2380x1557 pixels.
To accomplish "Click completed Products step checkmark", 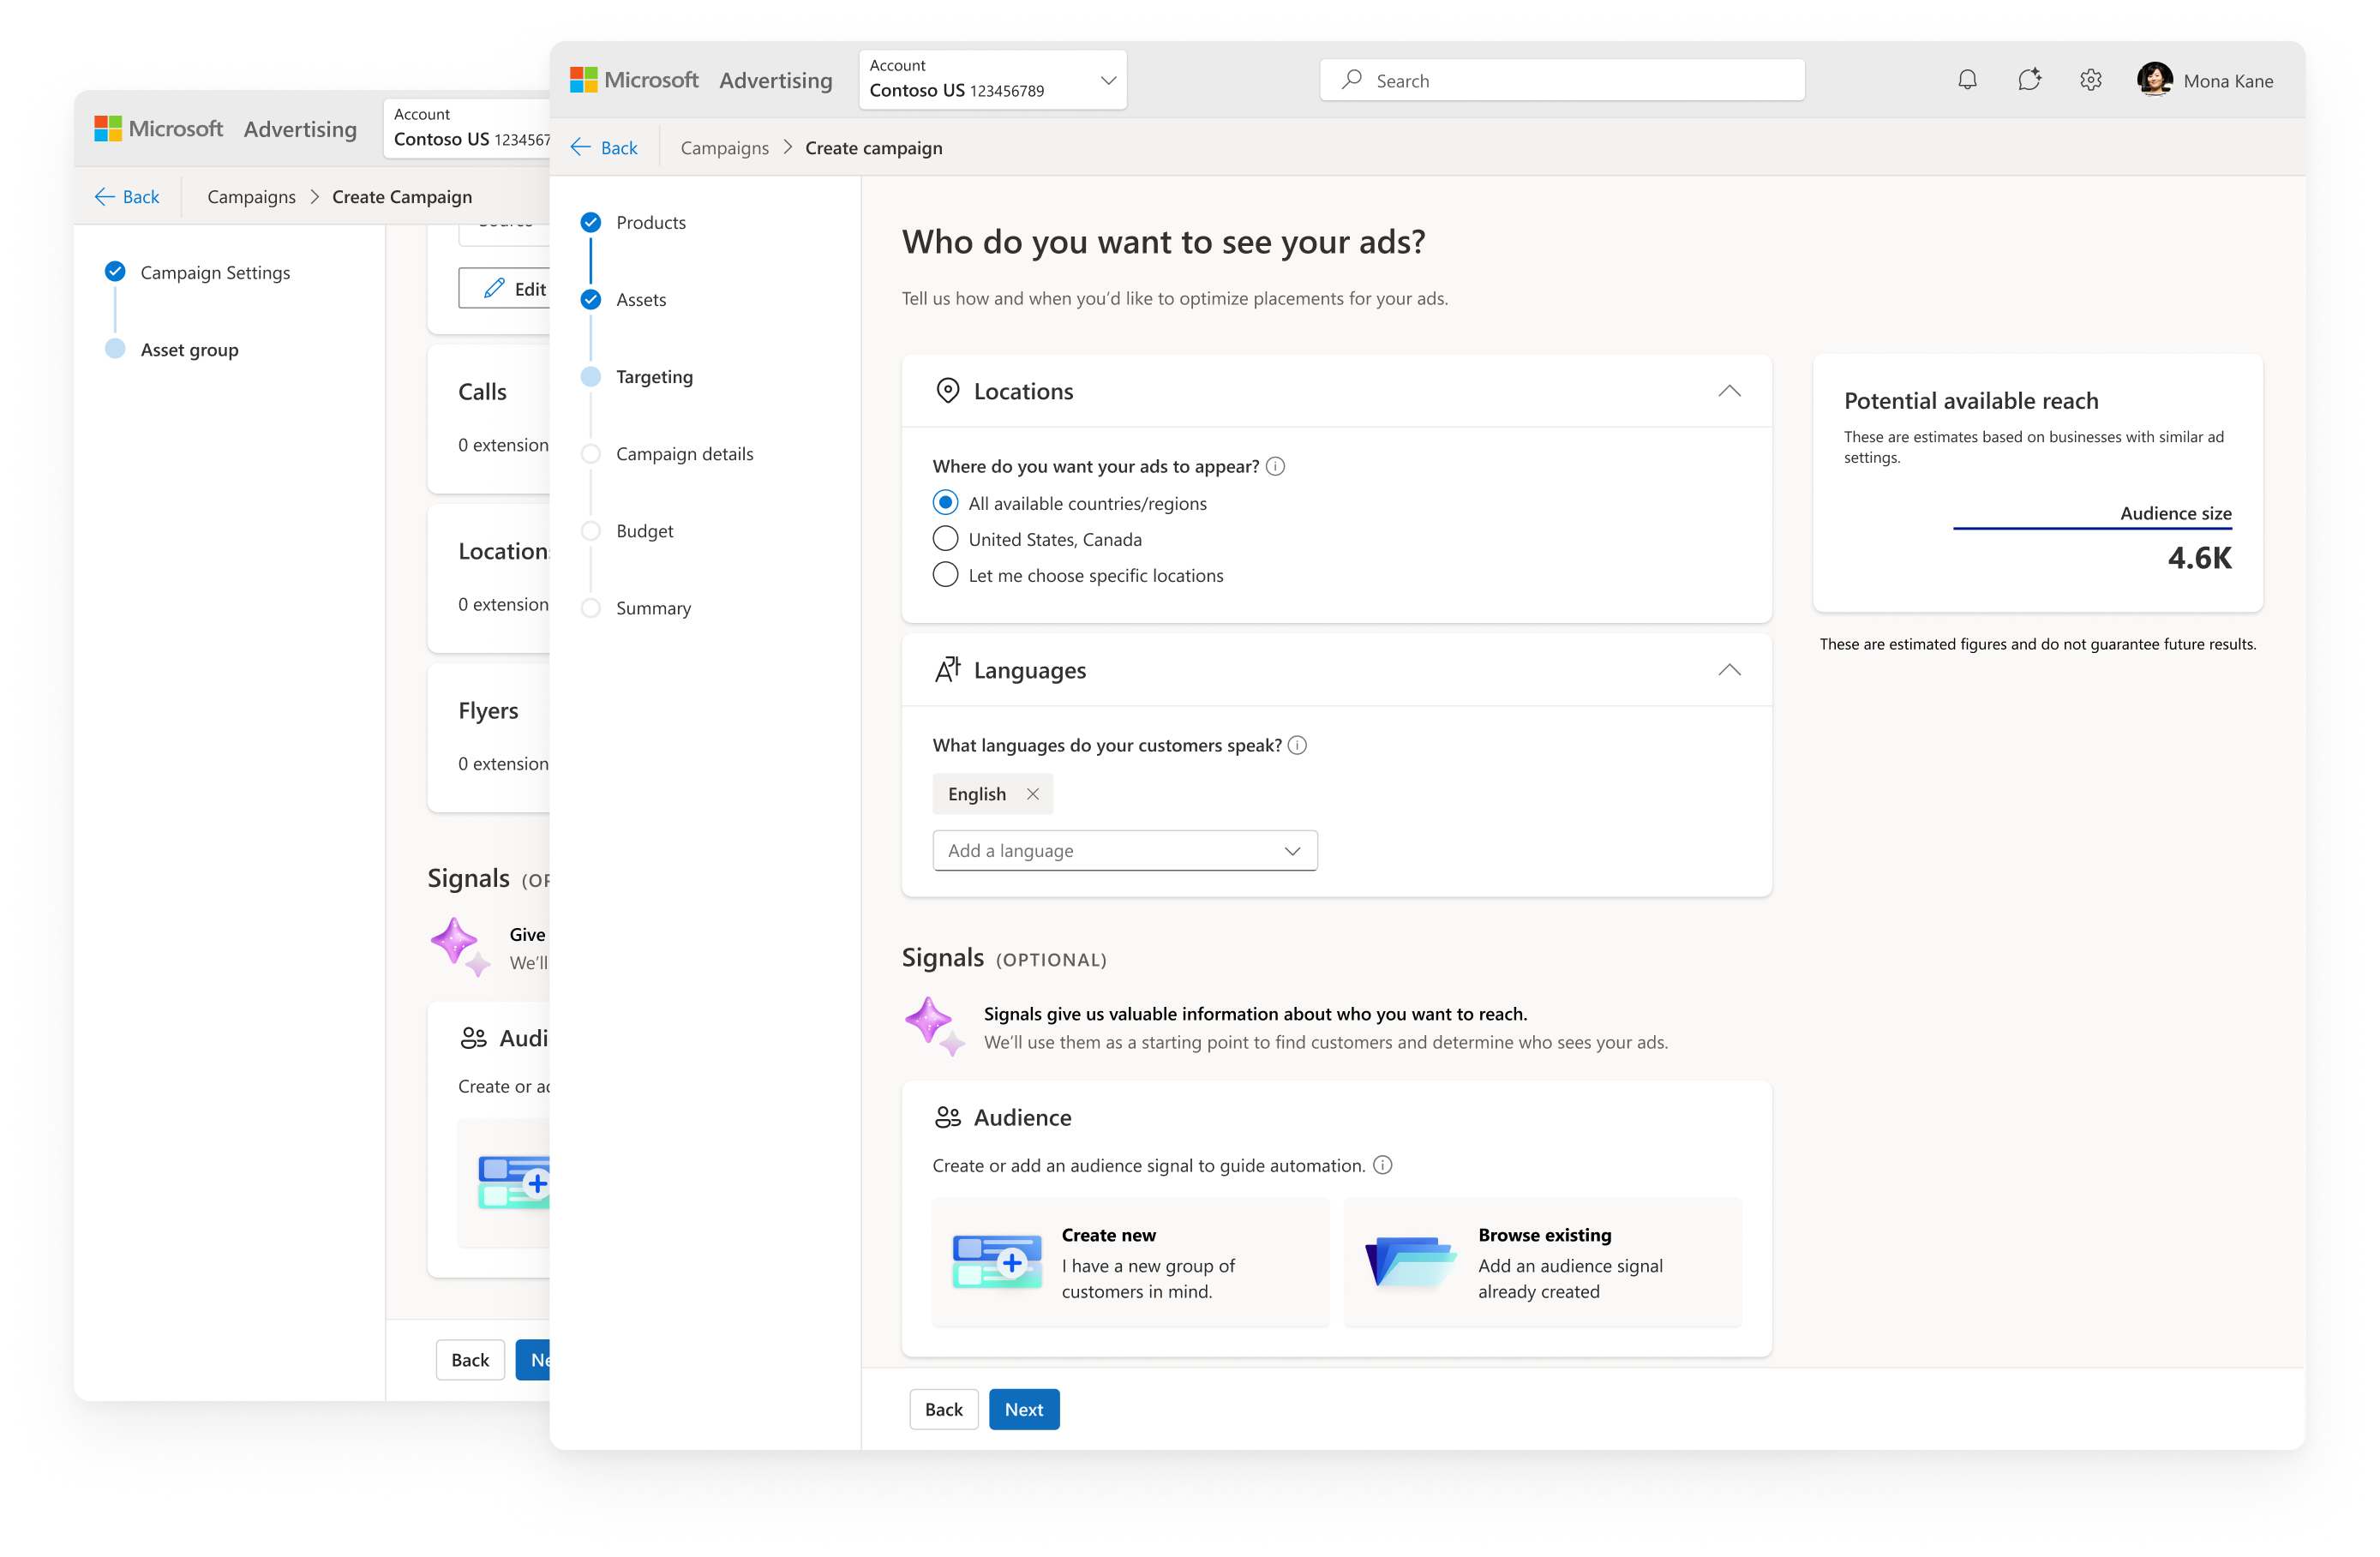I will 591,222.
